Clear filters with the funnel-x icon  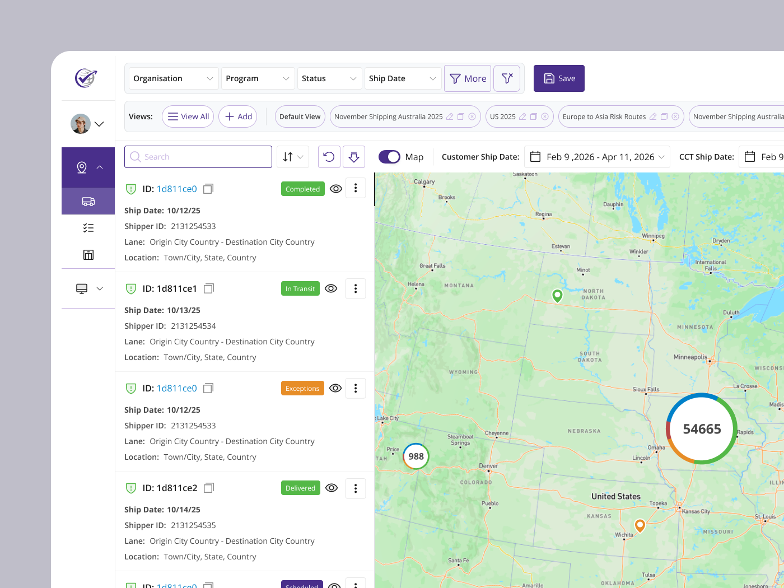coord(507,78)
